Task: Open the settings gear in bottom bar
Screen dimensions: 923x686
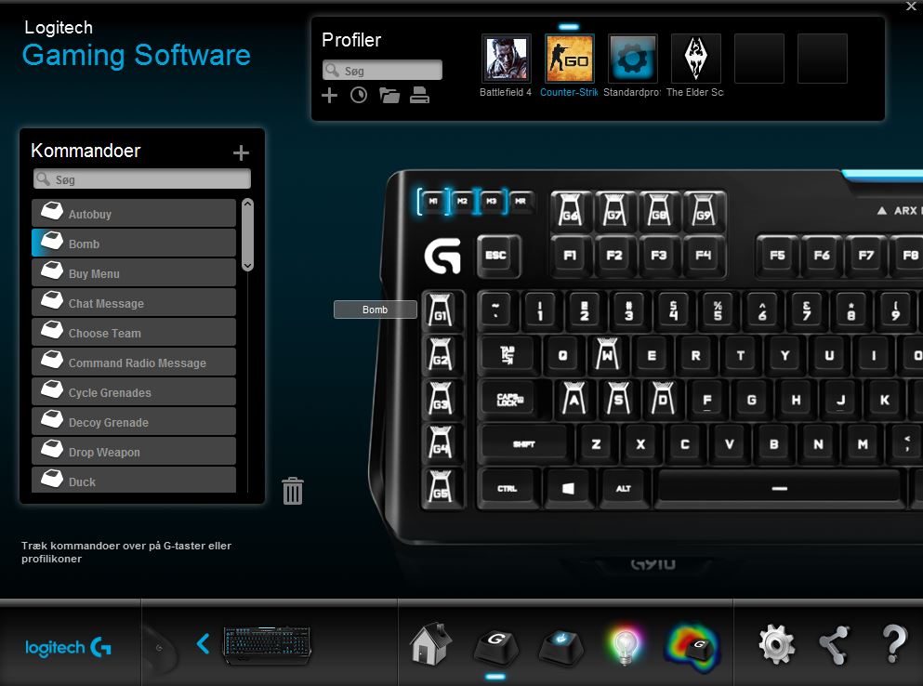Action: [x=776, y=645]
